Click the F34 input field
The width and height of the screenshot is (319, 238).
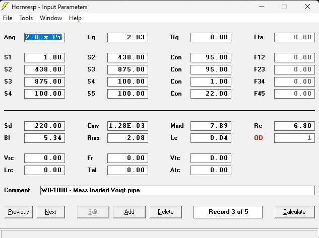(x=295, y=82)
